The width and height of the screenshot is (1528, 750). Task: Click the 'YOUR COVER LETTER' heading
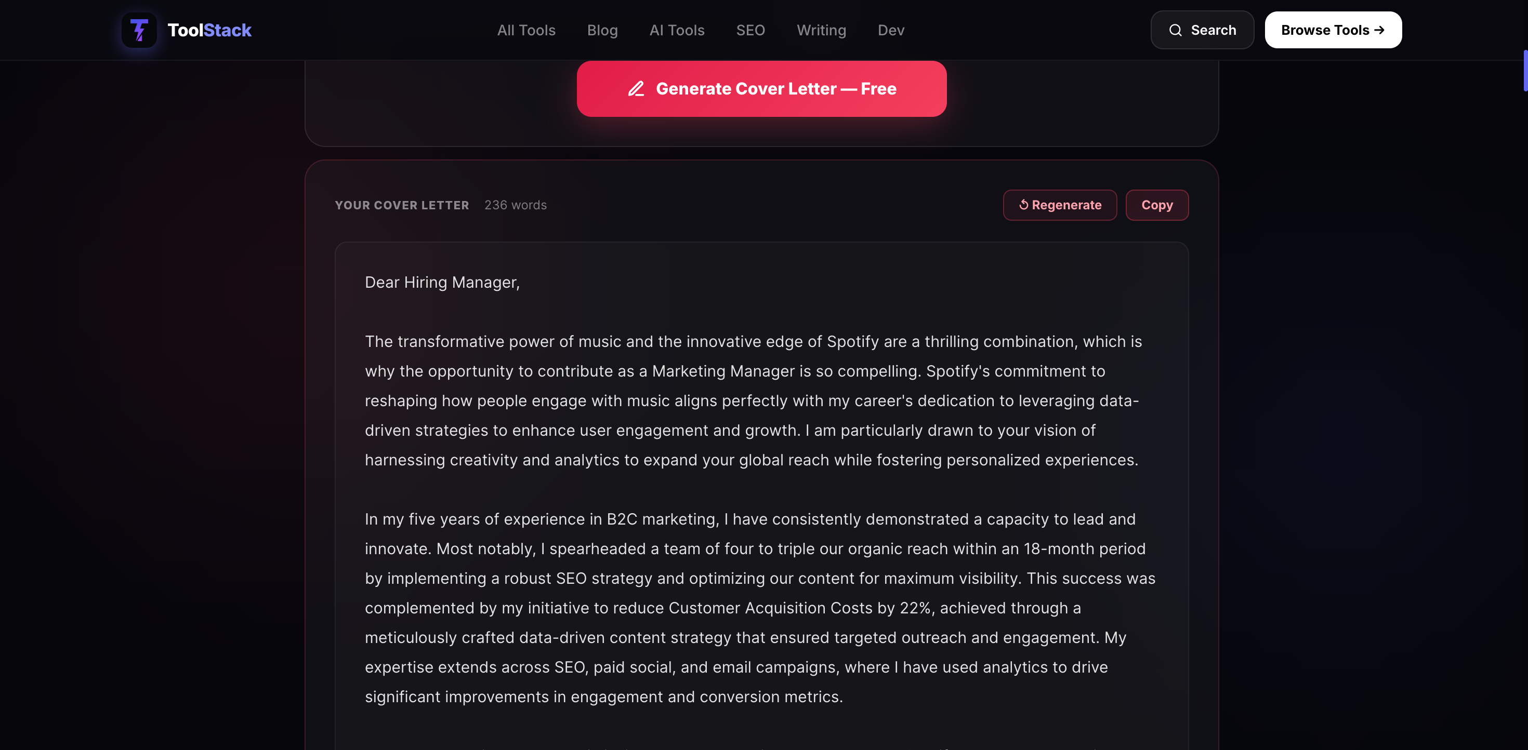[x=402, y=205]
